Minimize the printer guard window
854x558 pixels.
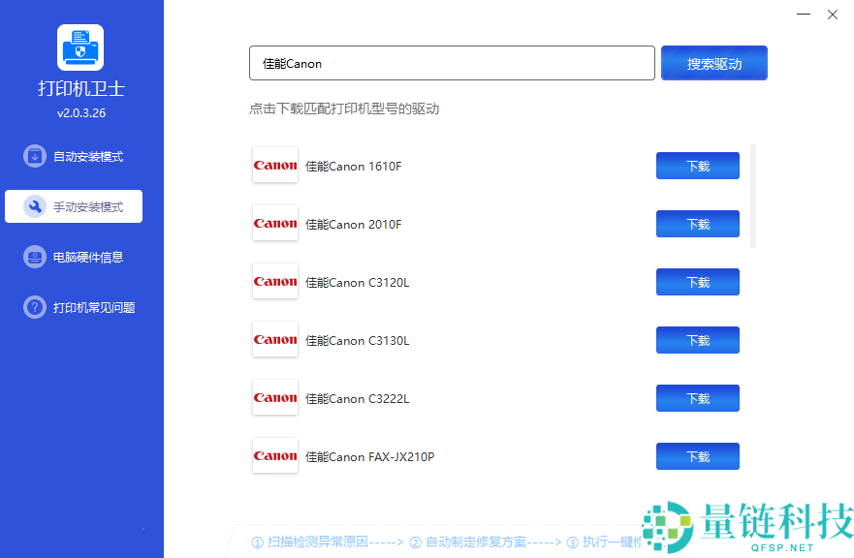click(x=804, y=15)
